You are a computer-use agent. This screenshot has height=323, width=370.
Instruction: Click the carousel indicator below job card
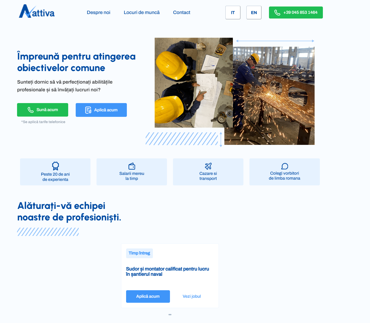(170, 314)
